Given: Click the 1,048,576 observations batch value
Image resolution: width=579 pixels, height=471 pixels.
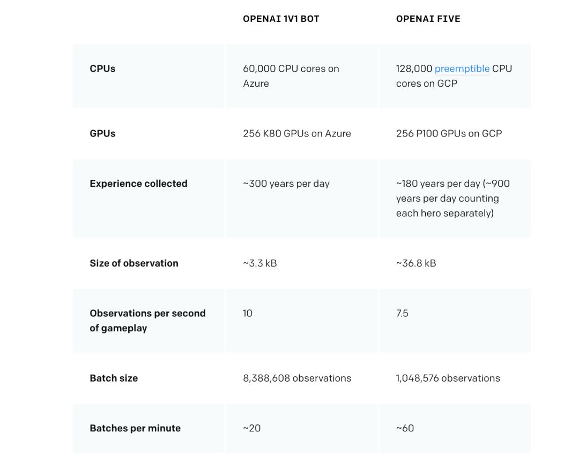Looking at the screenshot, I should click(448, 378).
